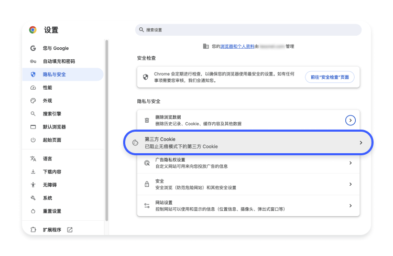Image resolution: width=393 pixels, height=256 pixels.
Task: Open the 浏览器和个人资料 link
Action: (x=237, y=47)
